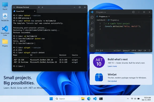Click volume icon in system tray
This screenshot has height=102, width=154.
[x=135, y=99]
